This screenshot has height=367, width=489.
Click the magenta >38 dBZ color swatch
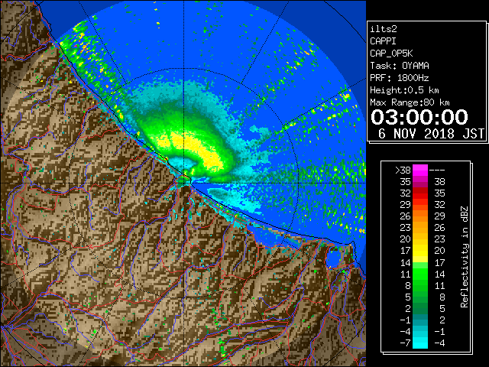(420, 170)
